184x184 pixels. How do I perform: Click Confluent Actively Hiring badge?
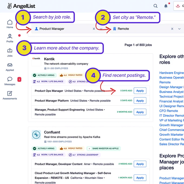coord(44,149)
